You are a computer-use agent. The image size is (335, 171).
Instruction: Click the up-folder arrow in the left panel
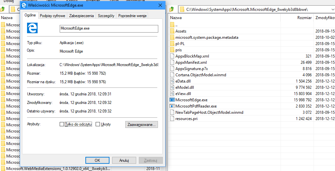point(3,9)
